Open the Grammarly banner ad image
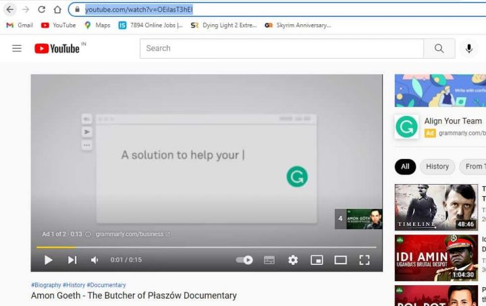 [x=440, y=91]
